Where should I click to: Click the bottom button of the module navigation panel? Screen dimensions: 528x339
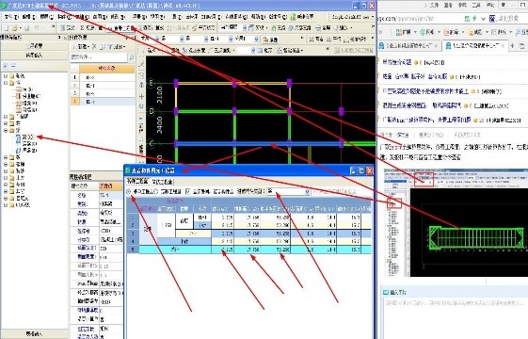click(x=34, y=334)
